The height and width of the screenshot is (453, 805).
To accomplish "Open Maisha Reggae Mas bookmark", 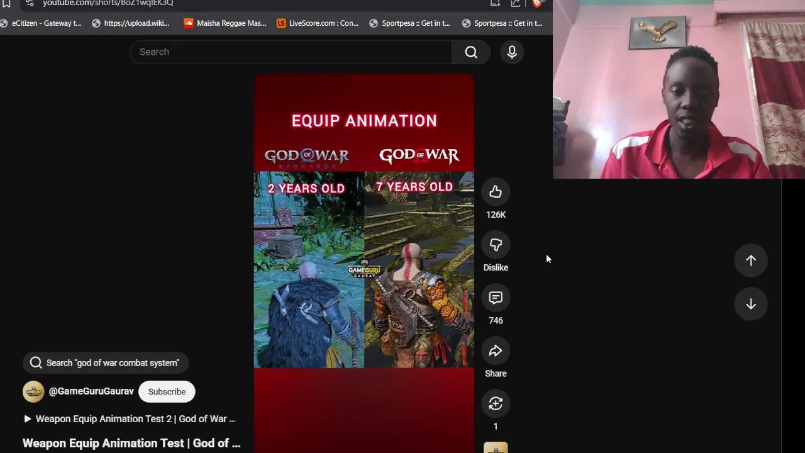I will pos(225,23).
